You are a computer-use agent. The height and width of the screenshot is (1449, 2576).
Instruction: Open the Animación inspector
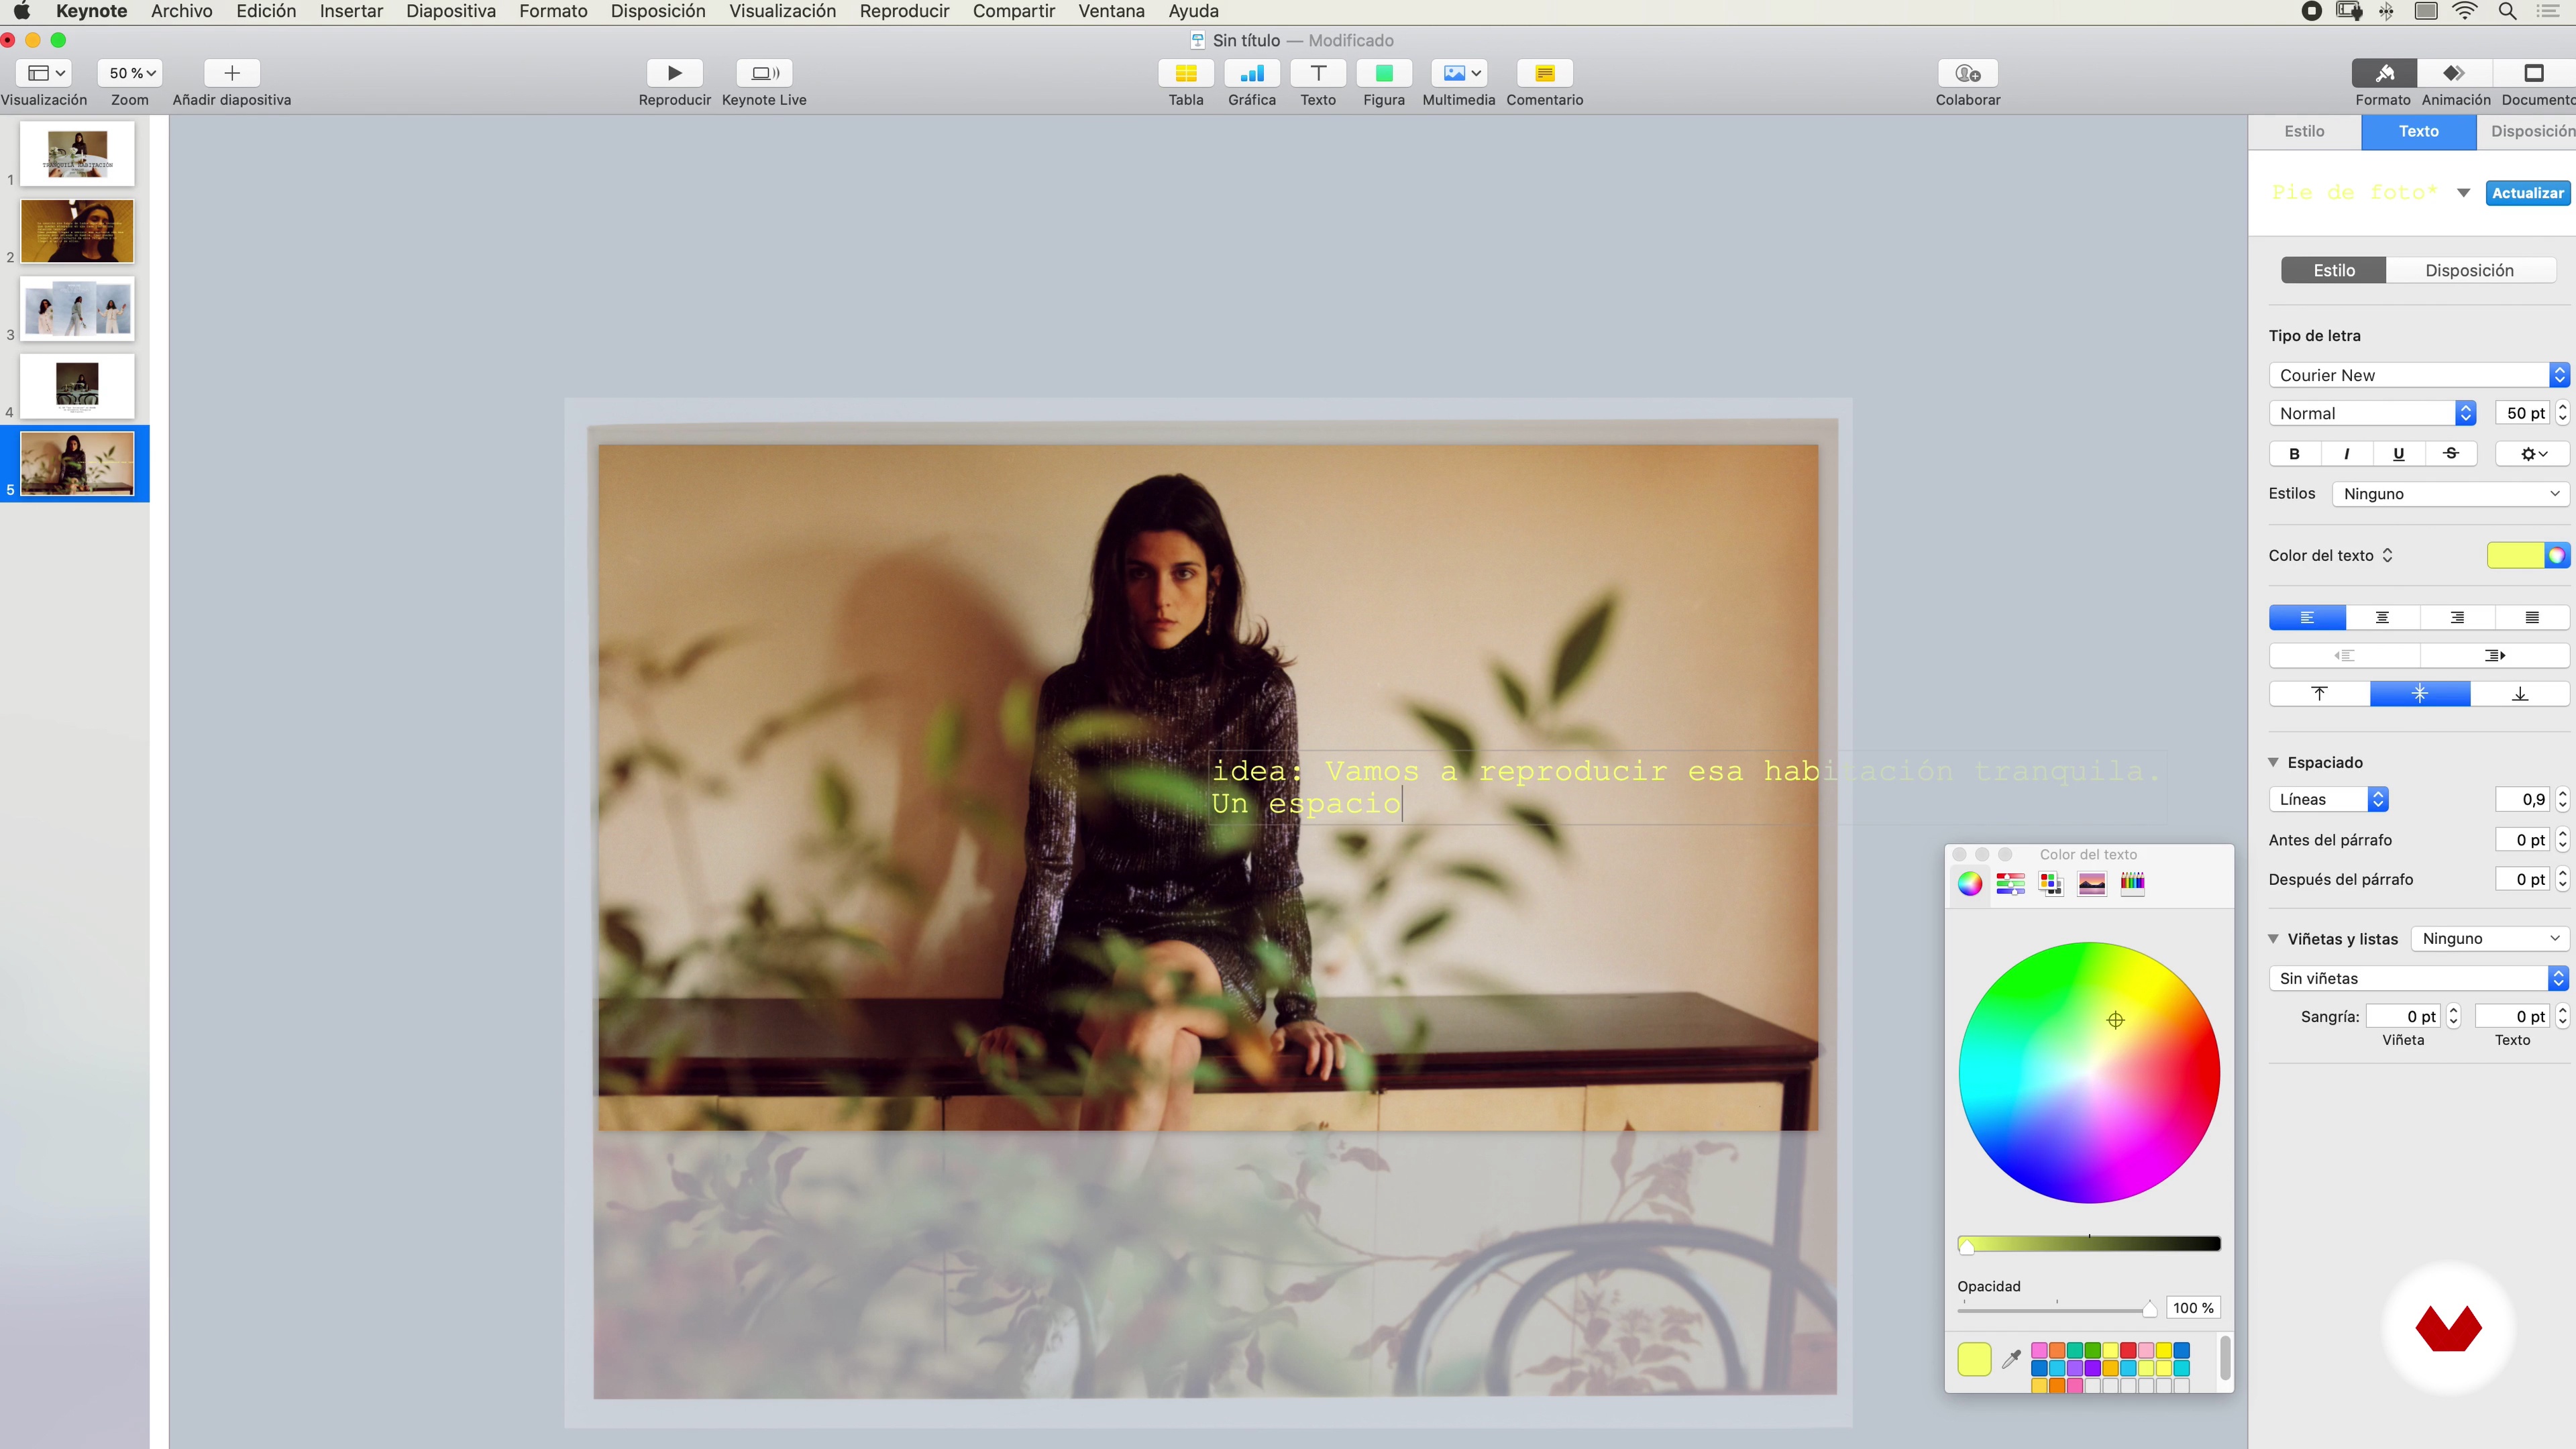pyautogui.click(x=2454, y=73)
